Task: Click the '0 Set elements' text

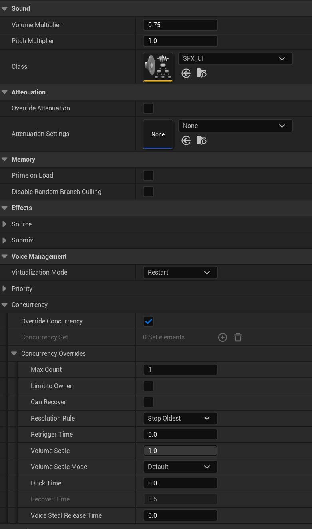Action: point(164,337)
